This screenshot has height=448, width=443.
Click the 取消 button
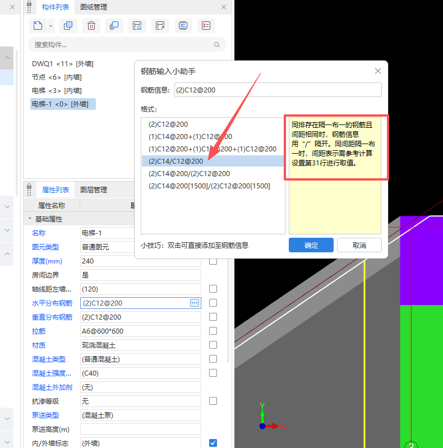tap(359, 245)
